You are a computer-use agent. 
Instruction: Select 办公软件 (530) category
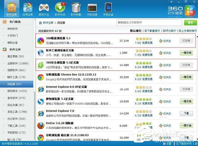16,119
